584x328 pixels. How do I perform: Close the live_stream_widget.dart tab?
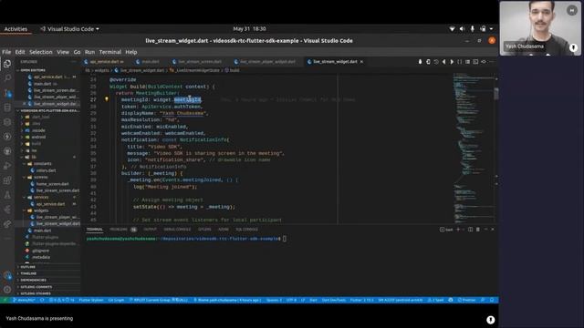pyautogui.click(x=361, y=62)
